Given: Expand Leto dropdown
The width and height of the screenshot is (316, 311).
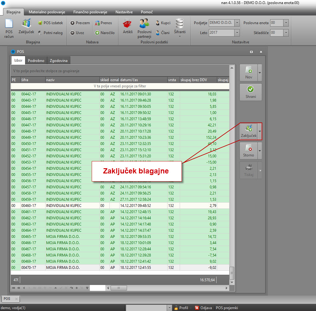Looking at the screenshot, I should pos(237,33).
